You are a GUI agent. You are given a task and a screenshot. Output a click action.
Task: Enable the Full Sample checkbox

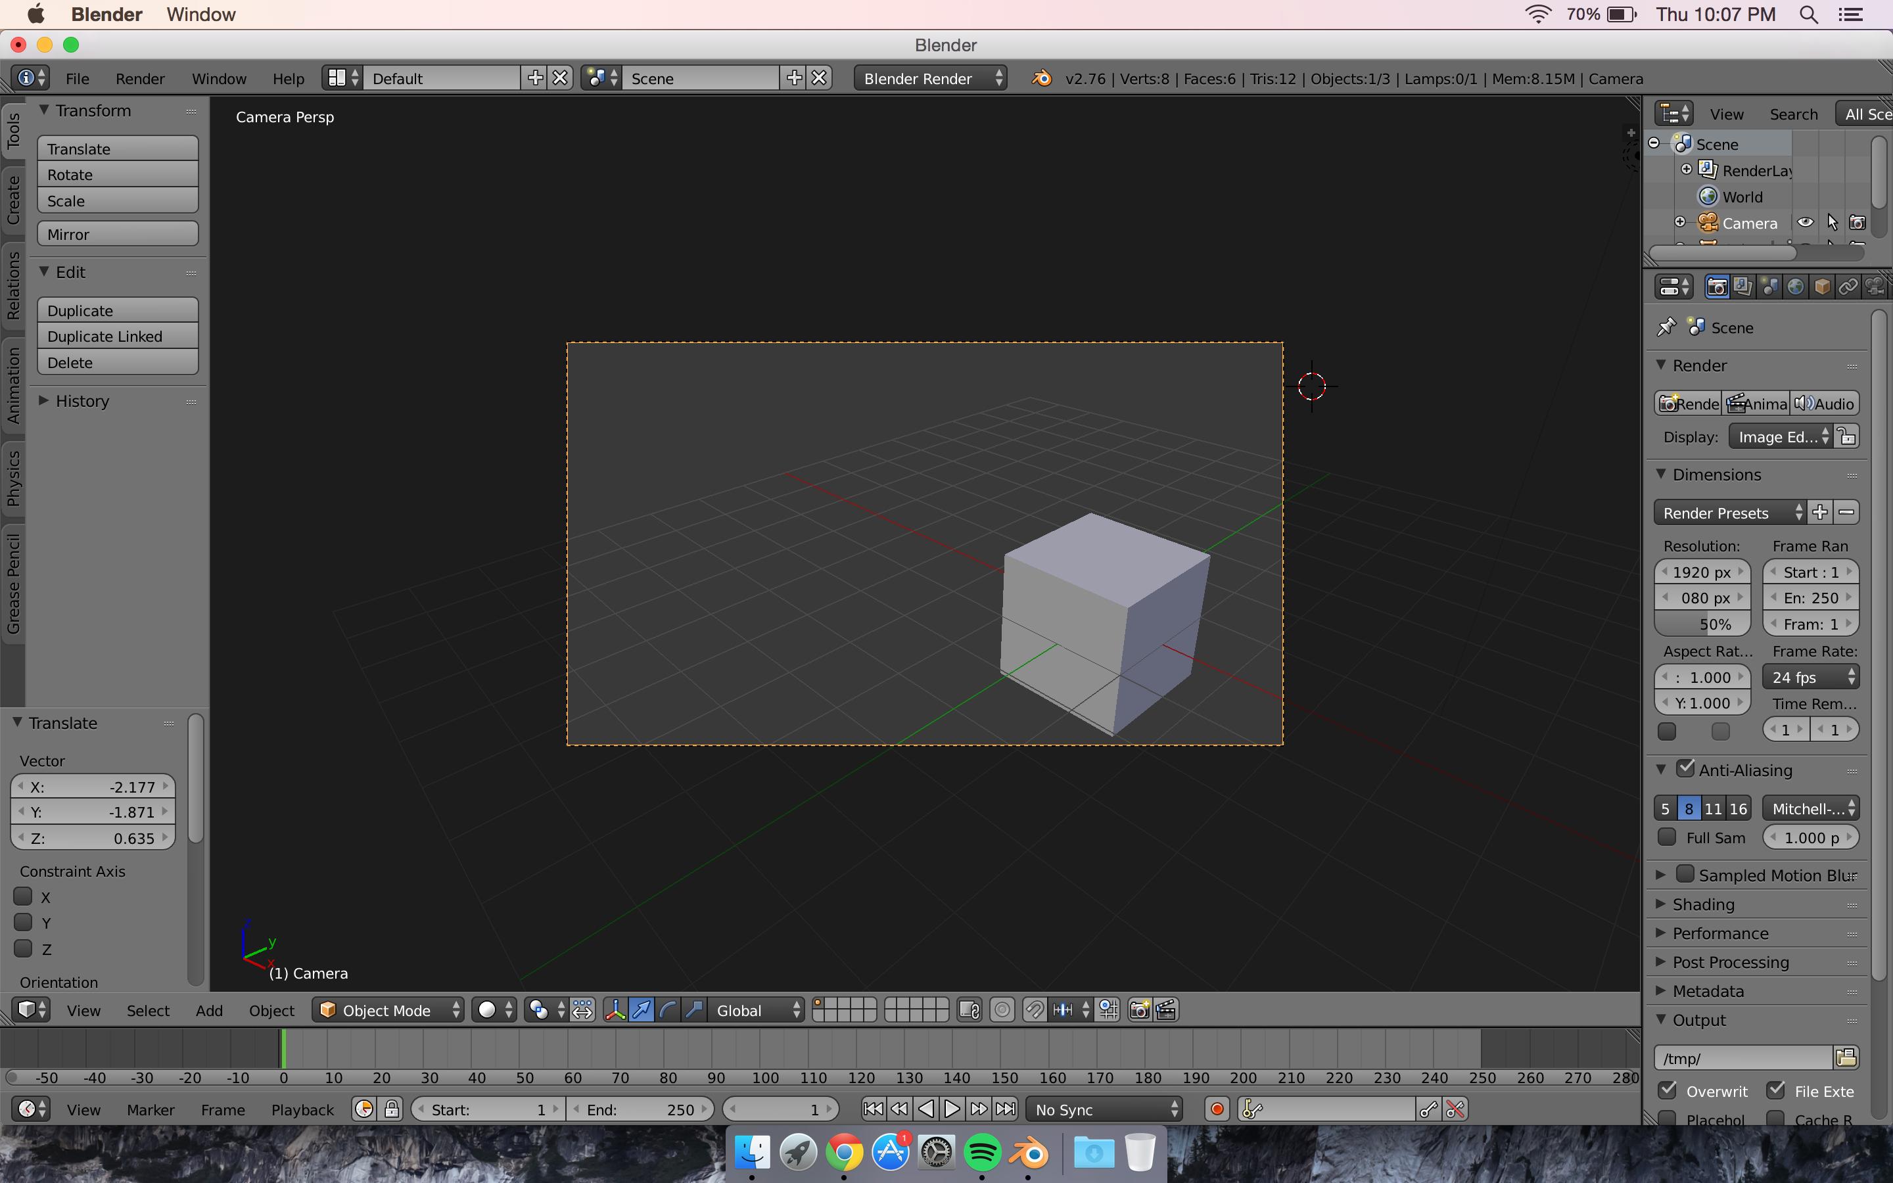[x=1667, y=837]
